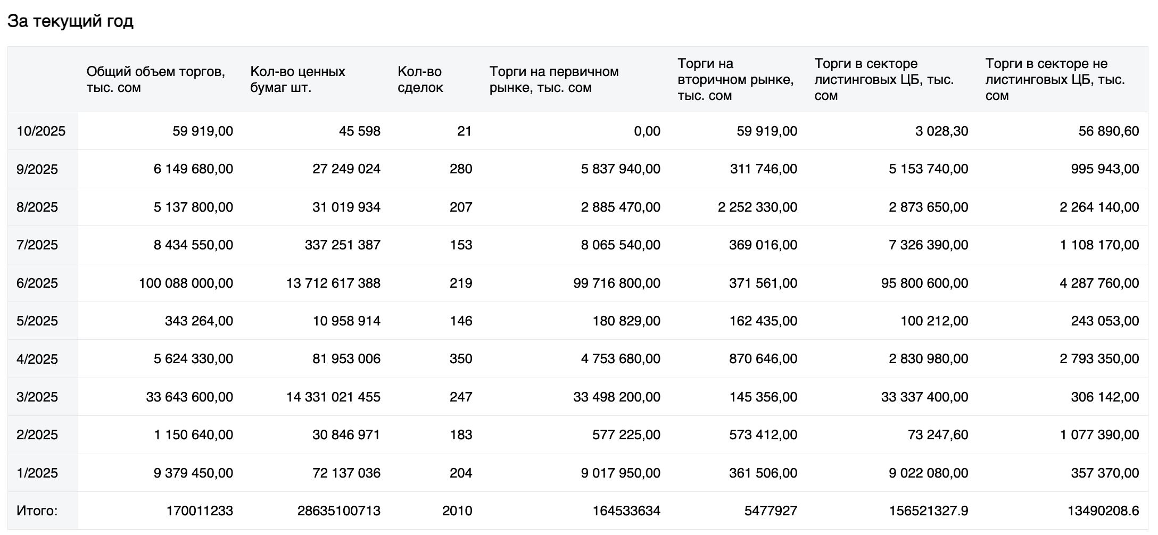This screenshot has height=535, width=1158.
Task: Click deal count 350 for 4/2025
Action: click(x=460, y=359)
